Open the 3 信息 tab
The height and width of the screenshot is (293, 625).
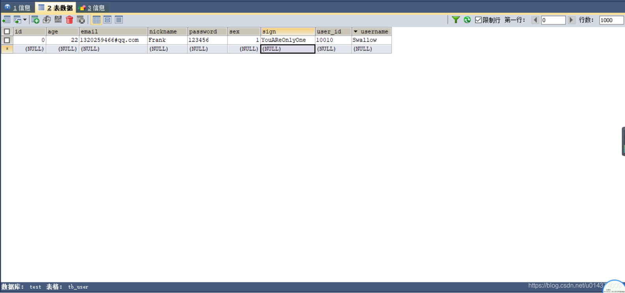click(x=92, y=7)
